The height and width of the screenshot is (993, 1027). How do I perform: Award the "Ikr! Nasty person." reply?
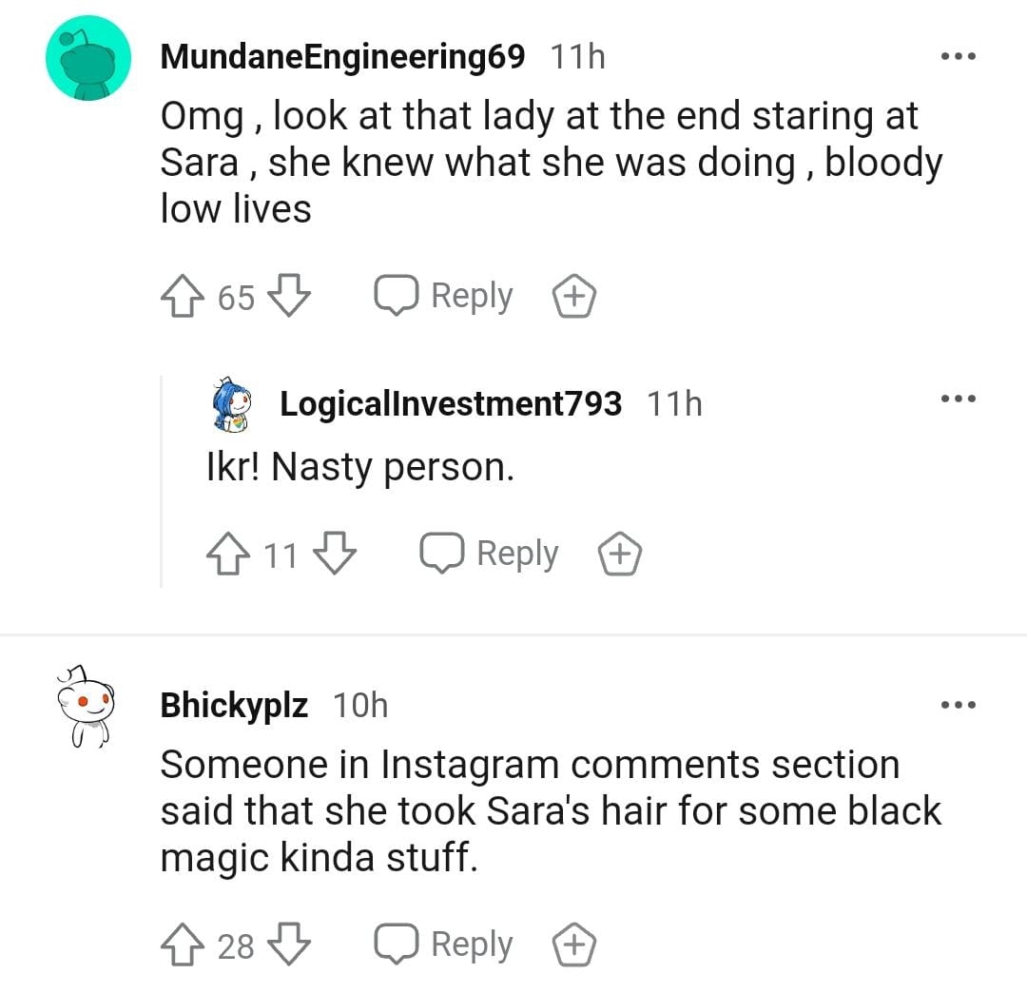[619, 554]
